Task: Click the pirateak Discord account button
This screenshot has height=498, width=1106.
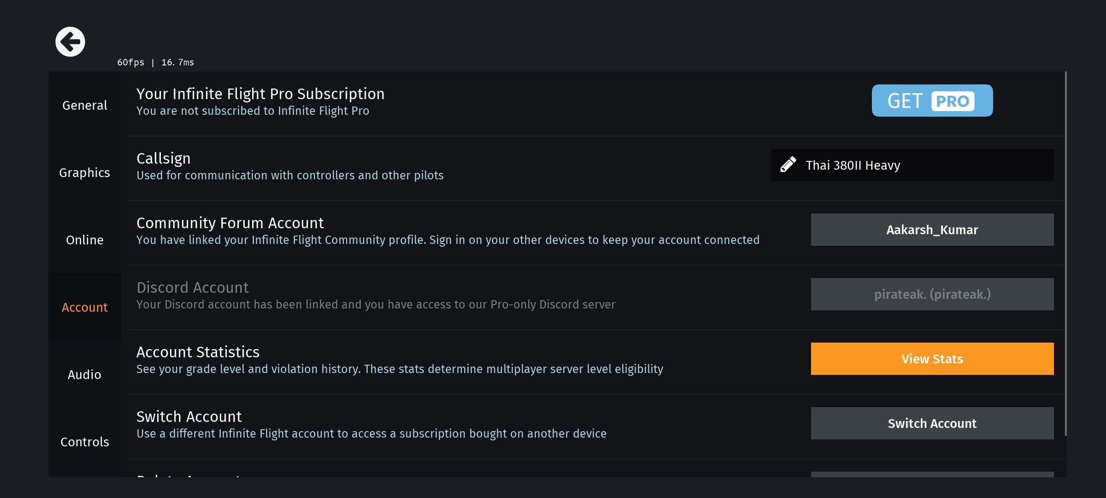Action: [932, 294]
